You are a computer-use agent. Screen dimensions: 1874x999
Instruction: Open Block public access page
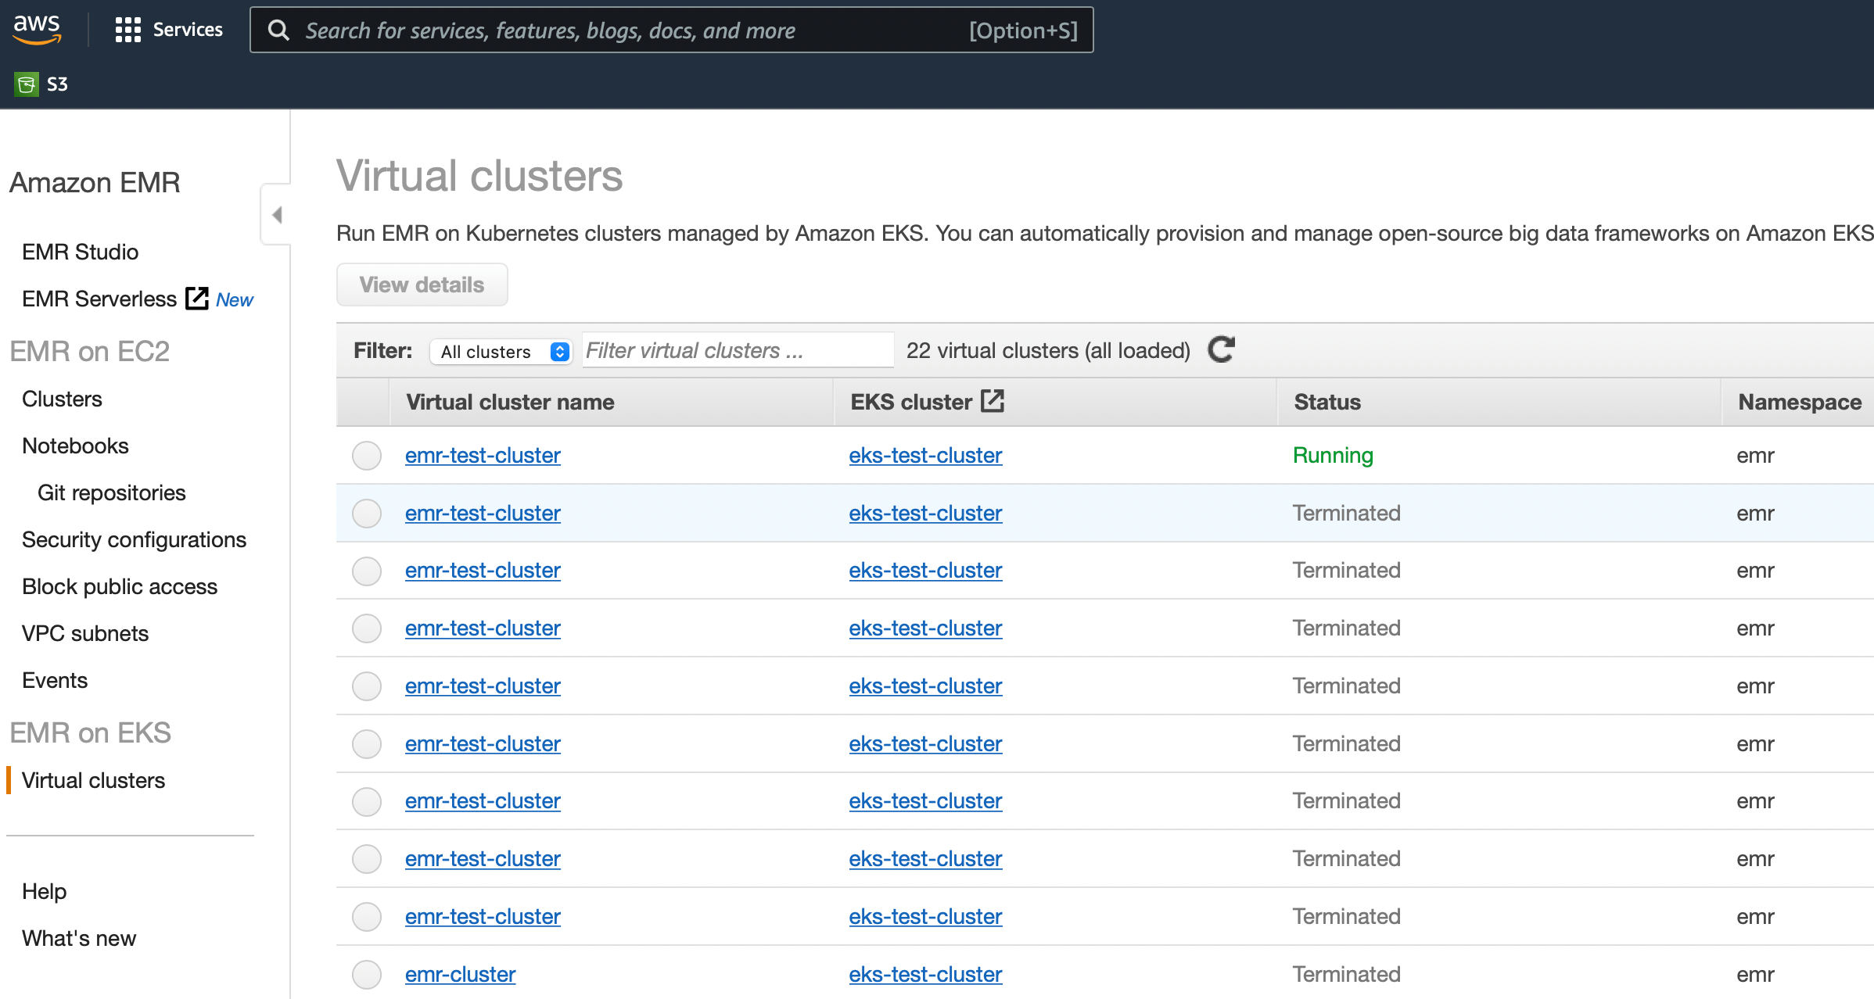click(x=120, y=586)
